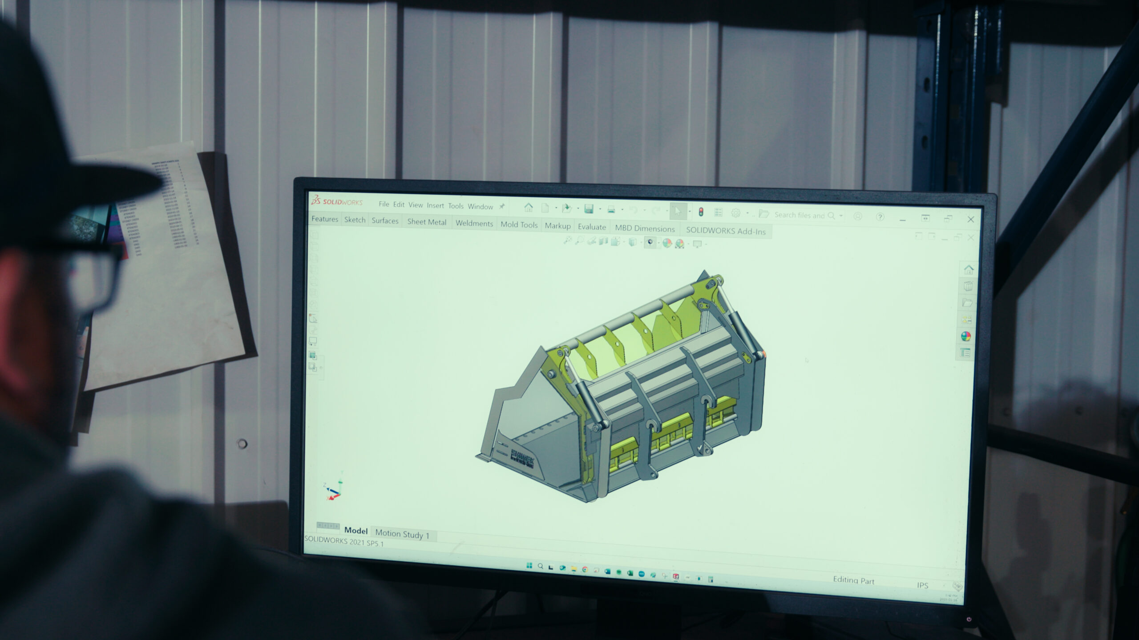Switch to the Mold Tools tab
The width and height of the screenshot is (1139, 640).
click(x=519, y=224)
